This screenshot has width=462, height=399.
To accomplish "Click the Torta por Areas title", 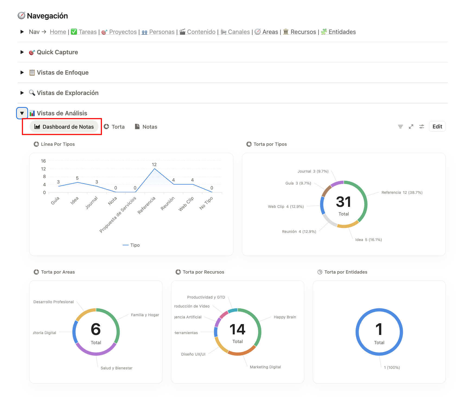I will click(x=58, y=272).
